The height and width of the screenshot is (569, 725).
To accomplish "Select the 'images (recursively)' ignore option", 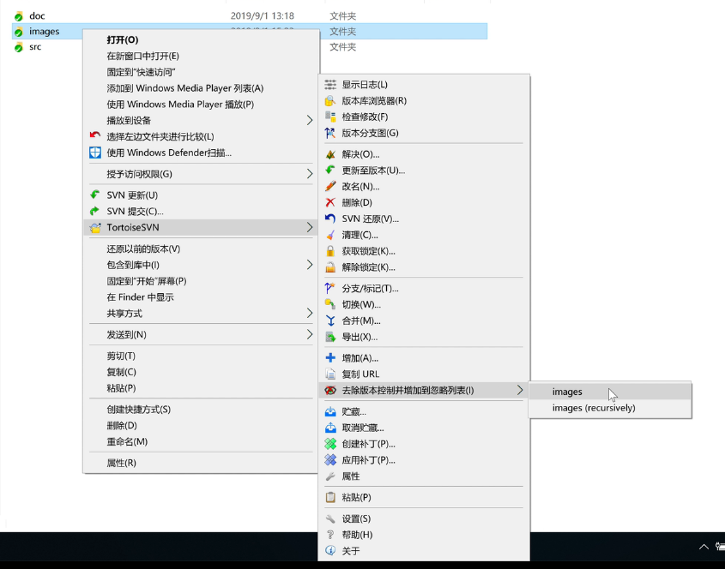I will (x=610, y=408).
